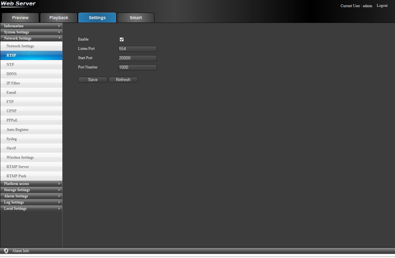Click the Listen Port input field
395x258 pixels.
[x=138, y=49]
